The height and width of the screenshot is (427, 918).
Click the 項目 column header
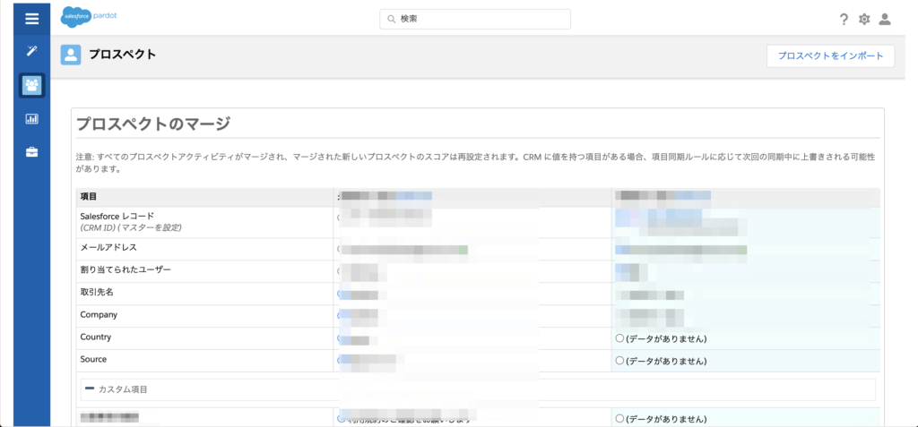click(x=89, y=197)
